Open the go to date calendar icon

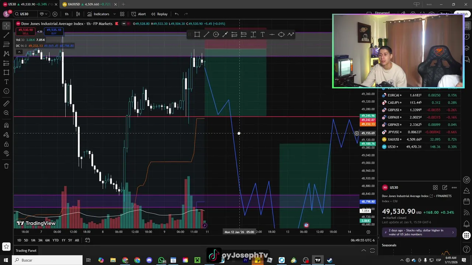tap(87, 240)
